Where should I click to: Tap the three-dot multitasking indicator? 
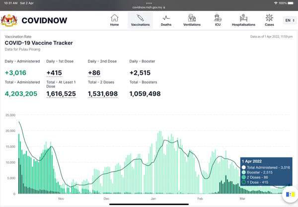(x=149, y=3)
